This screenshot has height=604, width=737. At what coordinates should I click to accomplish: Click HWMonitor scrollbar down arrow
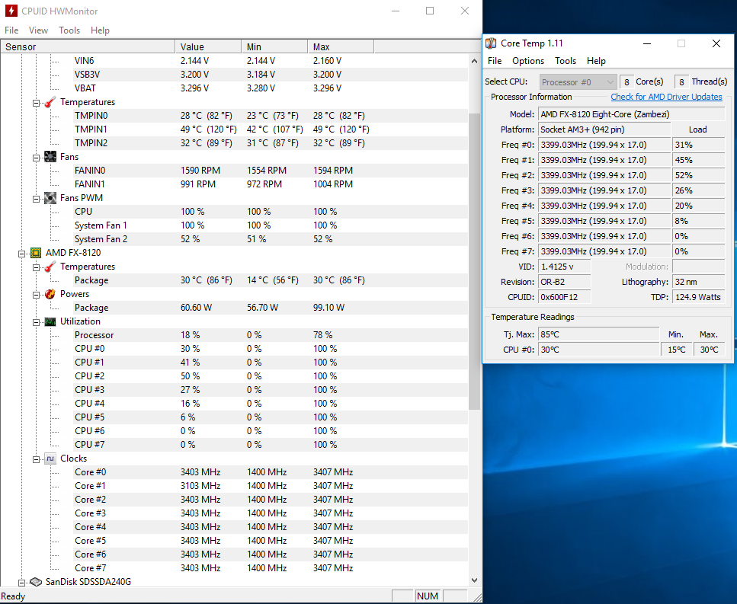coord(474,580)
